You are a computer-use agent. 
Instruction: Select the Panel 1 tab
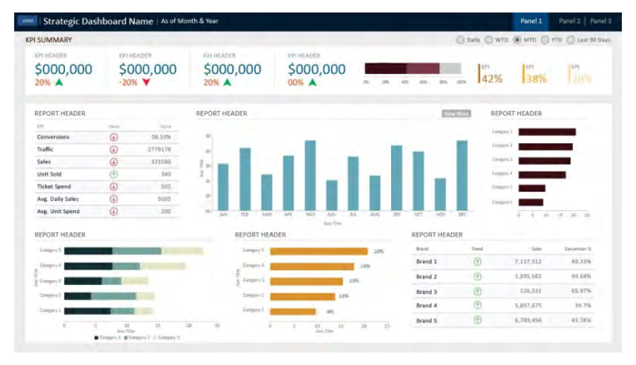[530, 21]
